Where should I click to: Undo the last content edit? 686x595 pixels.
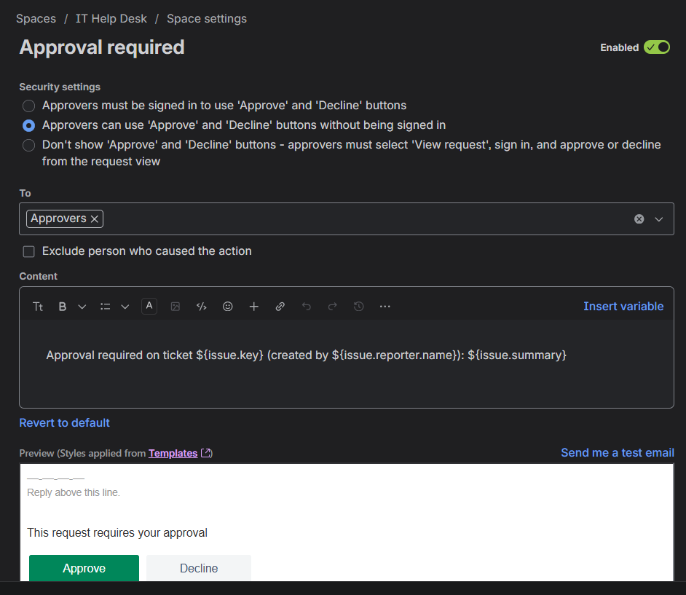tap(306, 306)
